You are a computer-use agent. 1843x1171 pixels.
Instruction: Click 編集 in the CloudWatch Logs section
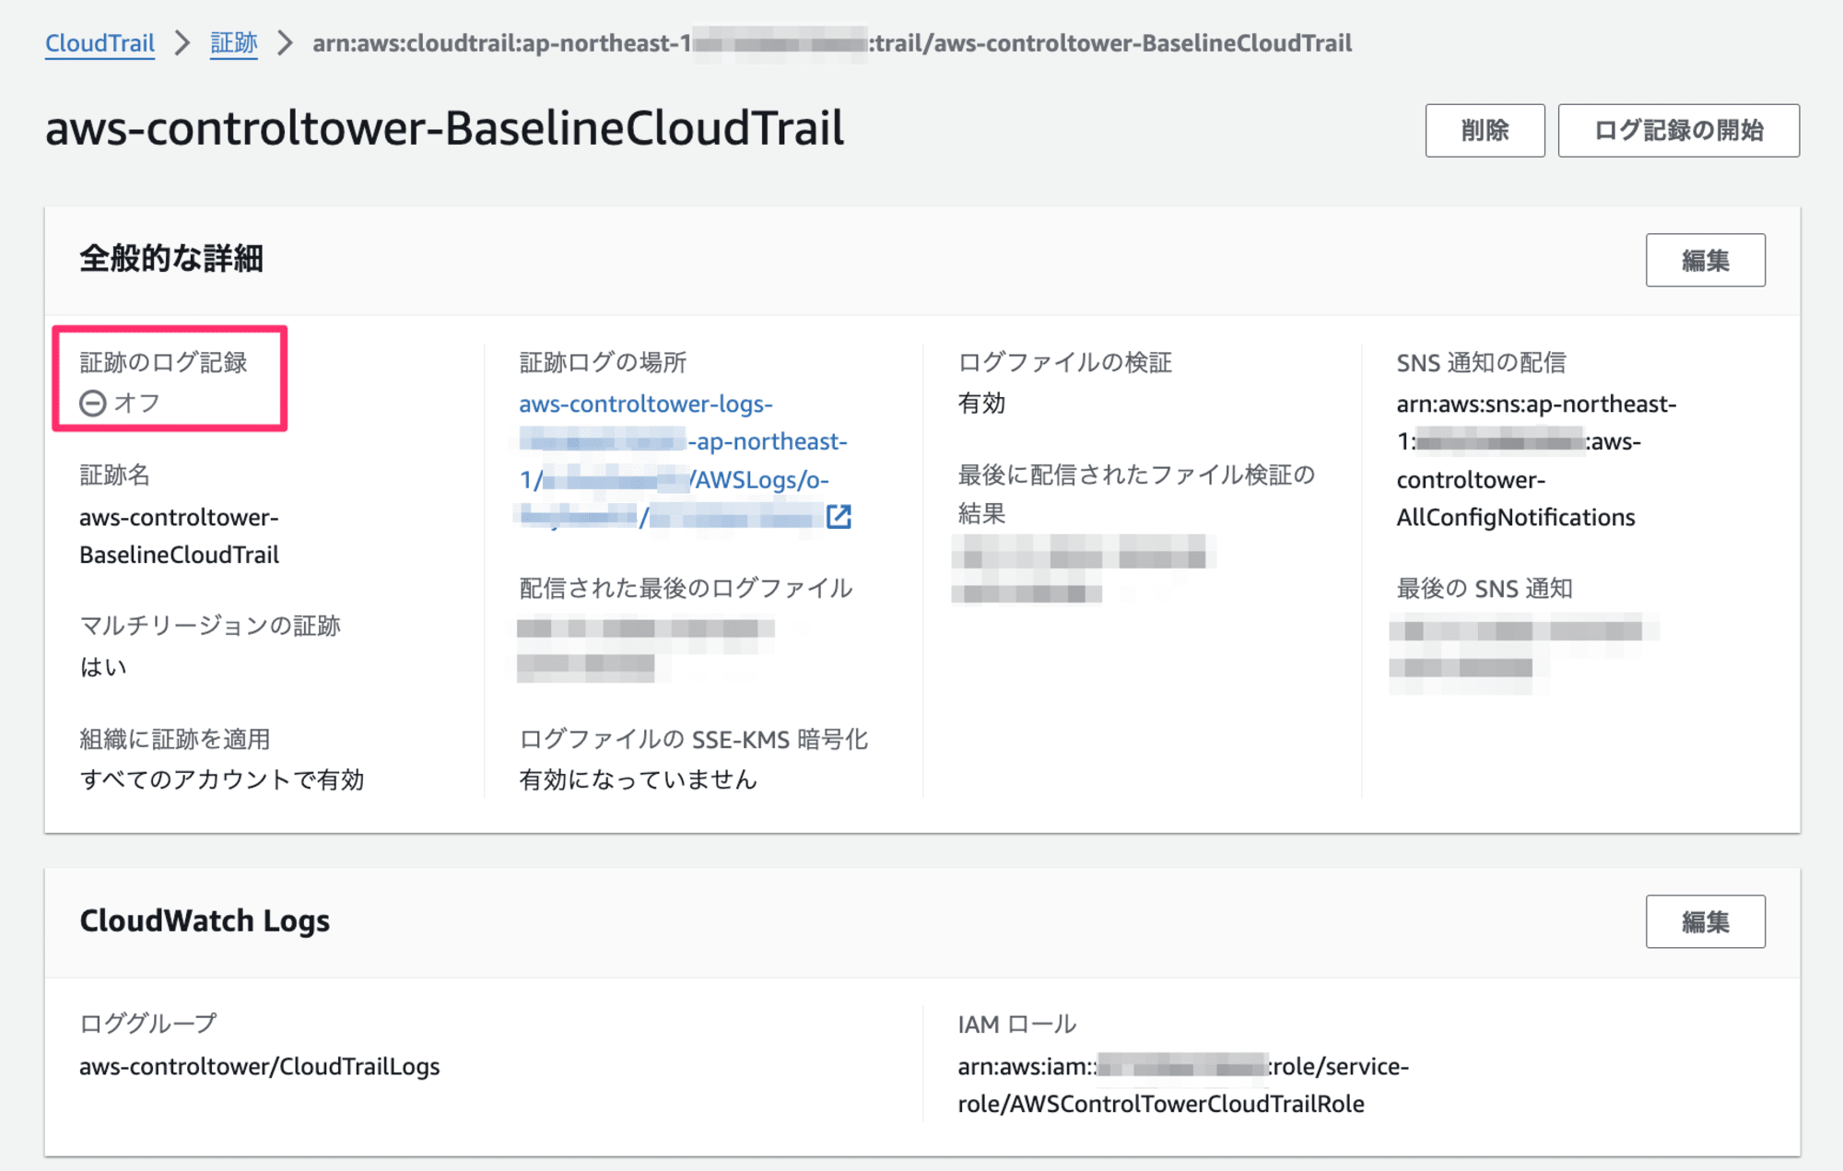tap(1705, 921)
